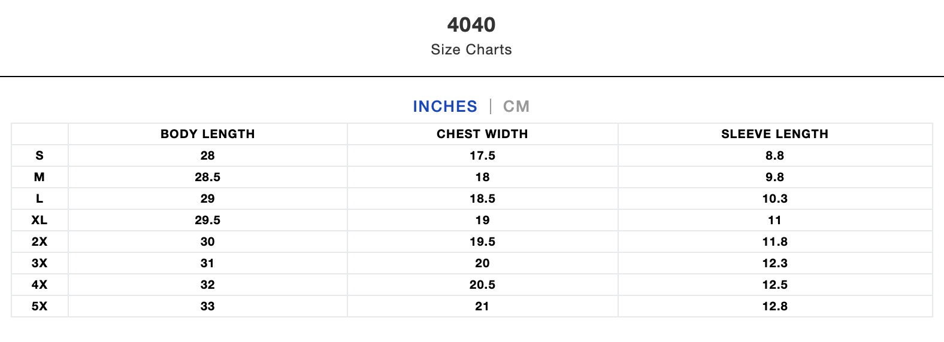Select the 4X size row label
Screen dimensions: 944x342
coord(40,285)
